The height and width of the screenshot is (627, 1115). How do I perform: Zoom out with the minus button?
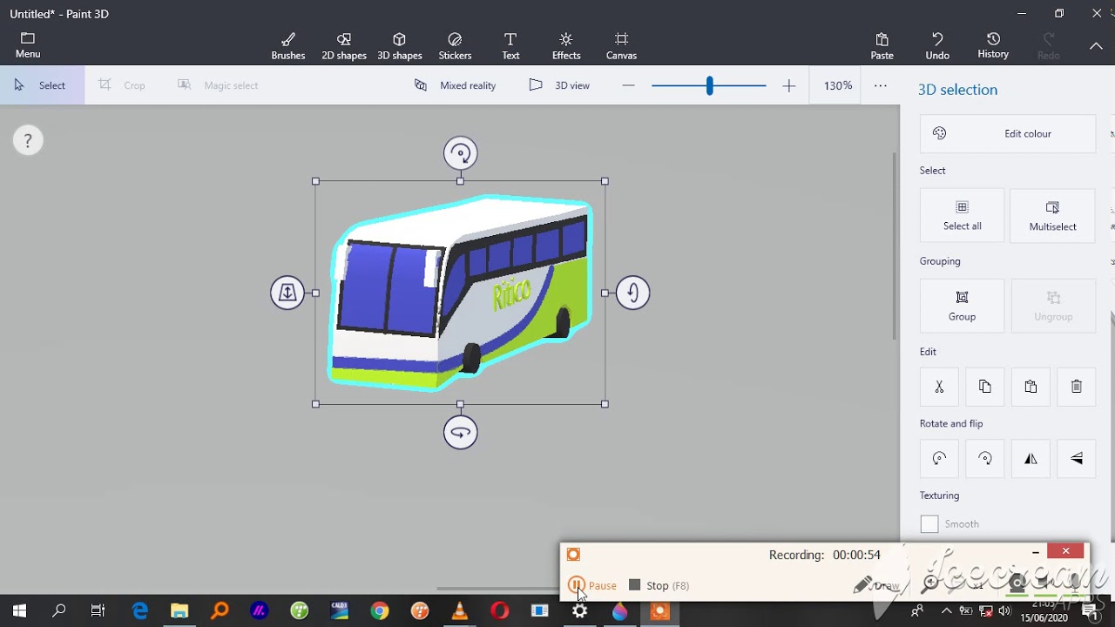(x=629, y=85)
